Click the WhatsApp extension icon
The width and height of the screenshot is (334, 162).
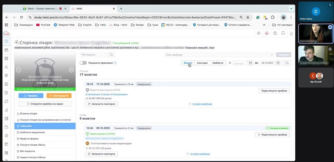(x=258, y=17)
